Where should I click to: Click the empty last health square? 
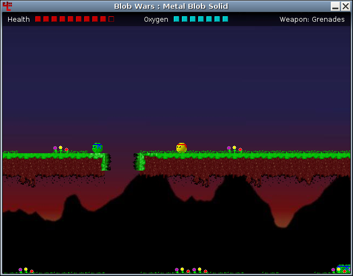click(x=111, y=19)
